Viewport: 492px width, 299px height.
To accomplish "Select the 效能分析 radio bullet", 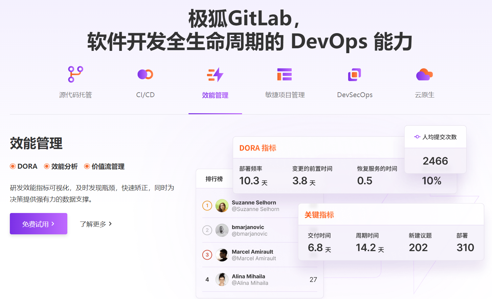I will pyautogui.click(x=47, y=166).
